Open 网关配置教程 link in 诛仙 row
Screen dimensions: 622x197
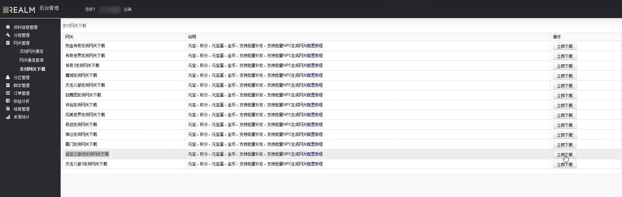(x=311, y=105)
